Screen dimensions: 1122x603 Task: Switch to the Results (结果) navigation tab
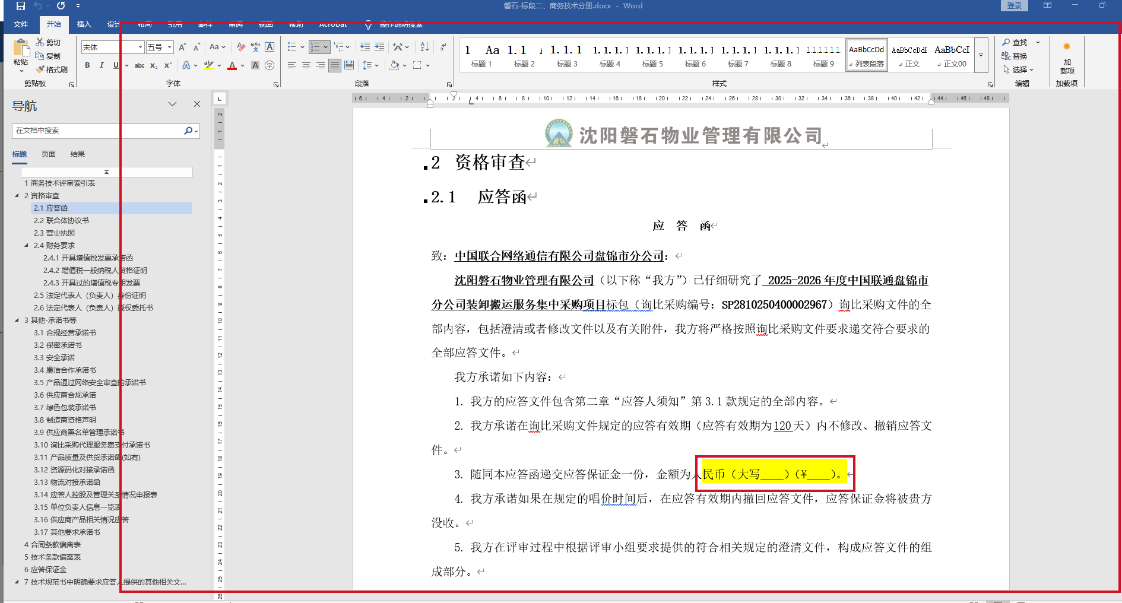[78, 154]
